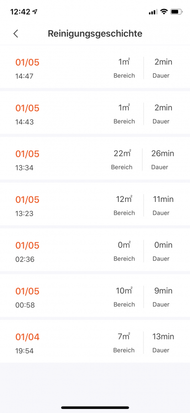This screenshot has height=413, width=190.
Task: Tap the cellular signal bars icon
Action: [153, 12]
